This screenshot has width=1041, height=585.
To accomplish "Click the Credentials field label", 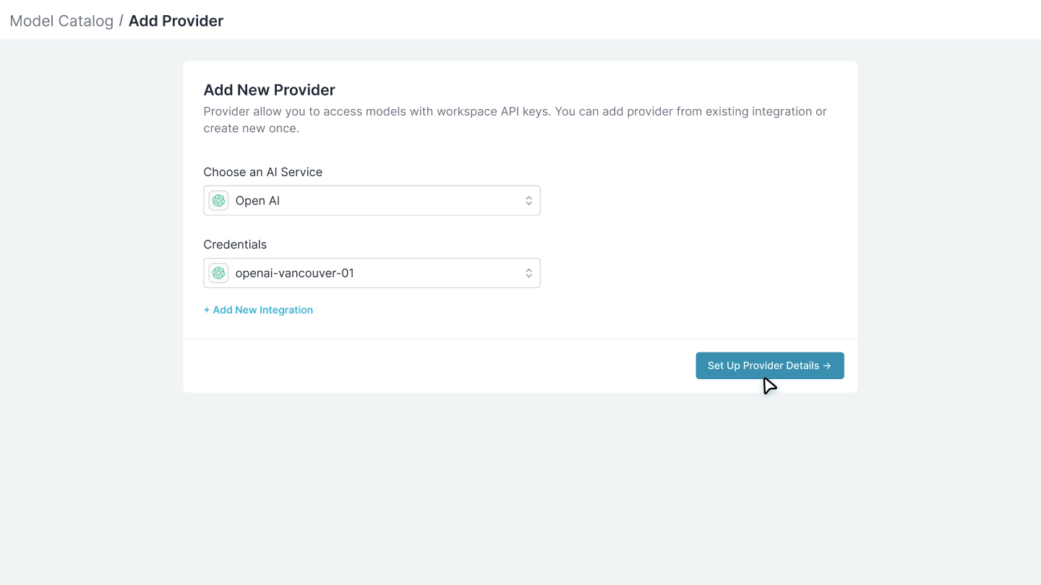I will (235, 244).
